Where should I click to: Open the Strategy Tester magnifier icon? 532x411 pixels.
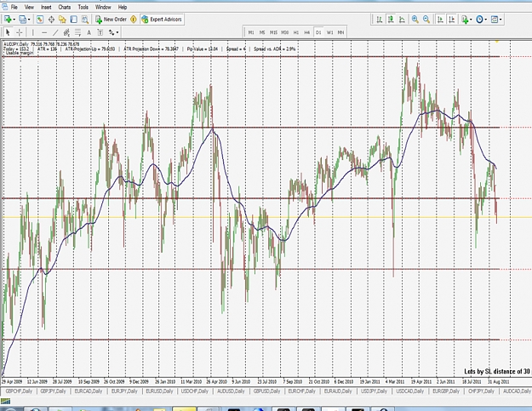(x=84, y=20)
